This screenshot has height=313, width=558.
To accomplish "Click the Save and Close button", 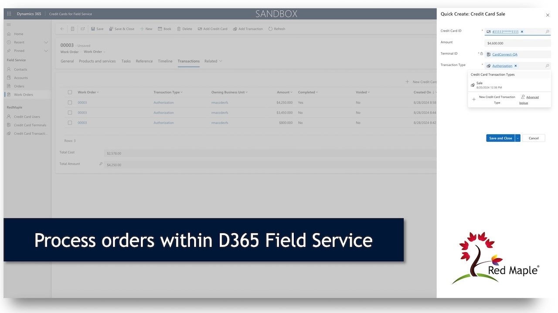I will [x=500, y=138].
